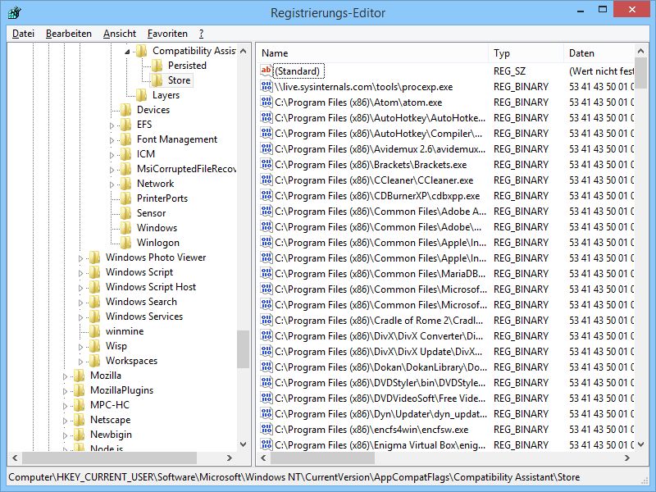
Task: Select the DivX Update value name
Action: pos(379,352)
